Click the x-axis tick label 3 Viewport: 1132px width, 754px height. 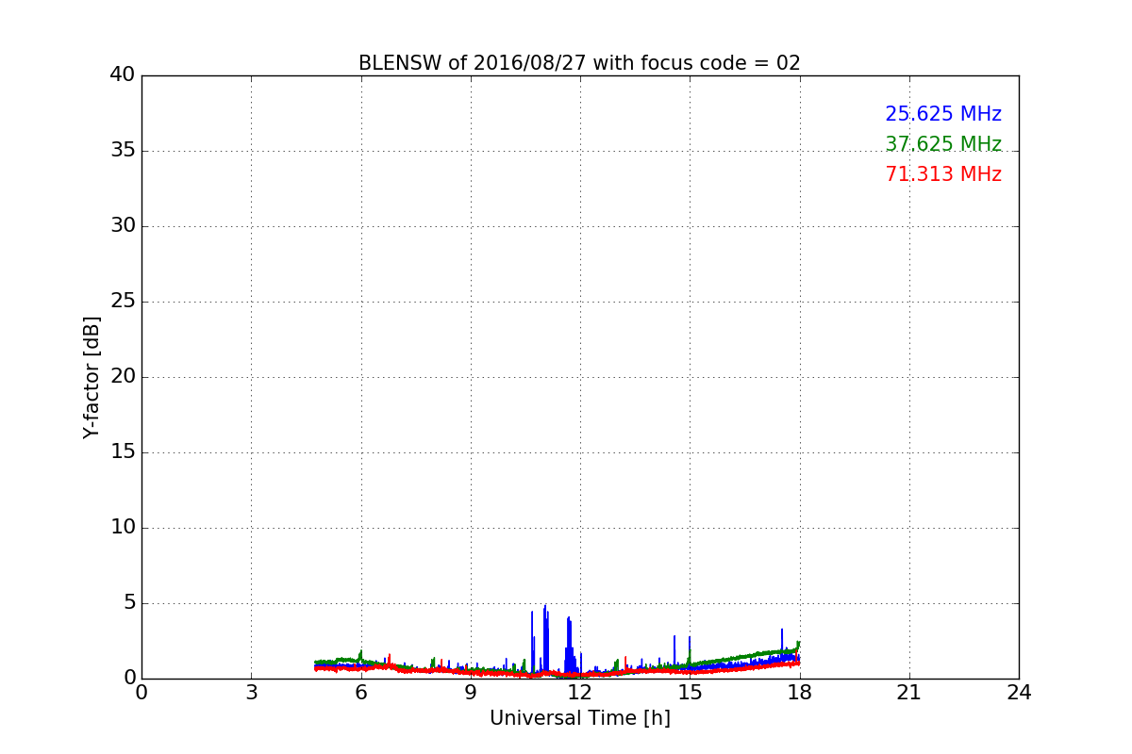coord(251,692)
